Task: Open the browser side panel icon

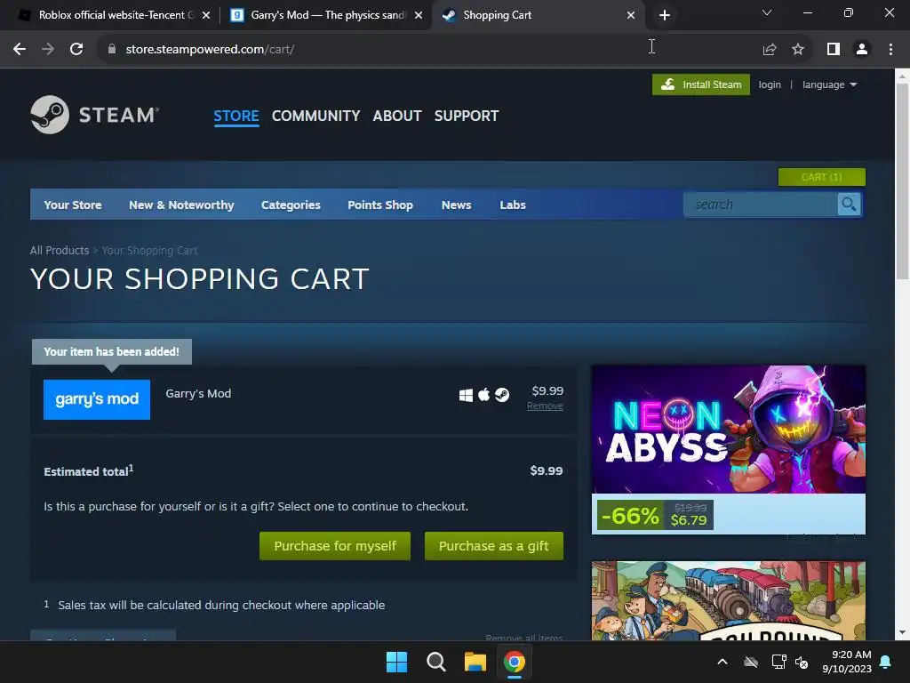Action: (834, 50)
